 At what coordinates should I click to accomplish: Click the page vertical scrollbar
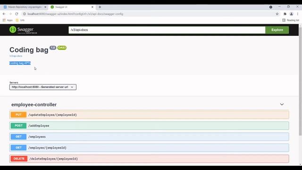(300, 81)
